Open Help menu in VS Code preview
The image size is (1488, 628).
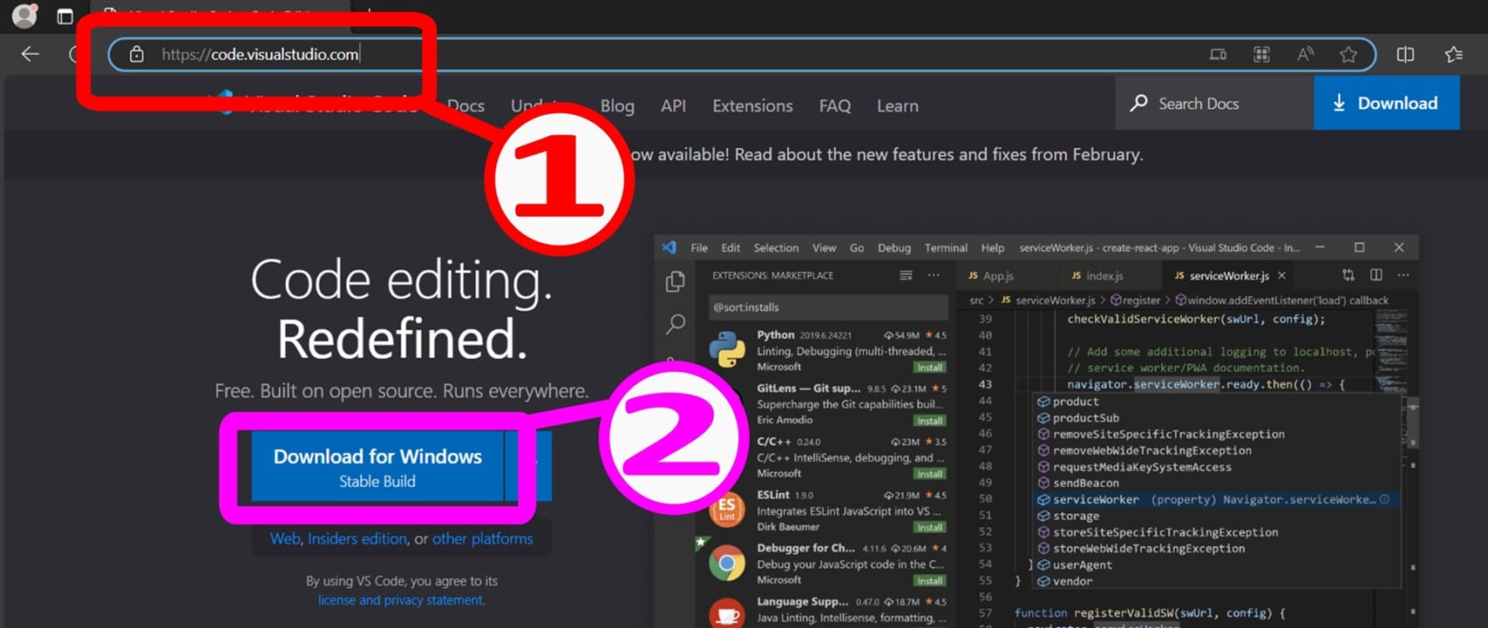[x=992, y=247]
